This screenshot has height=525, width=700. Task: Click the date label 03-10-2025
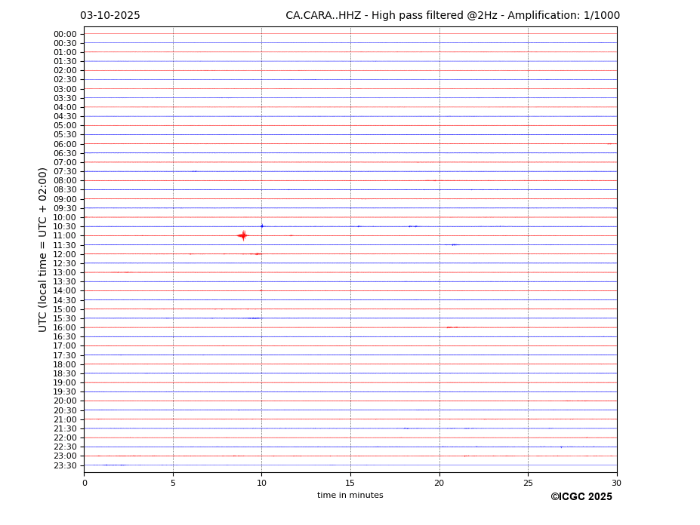110,16
